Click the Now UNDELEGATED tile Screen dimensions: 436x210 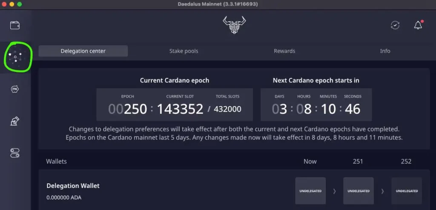[x=310, y=191]
